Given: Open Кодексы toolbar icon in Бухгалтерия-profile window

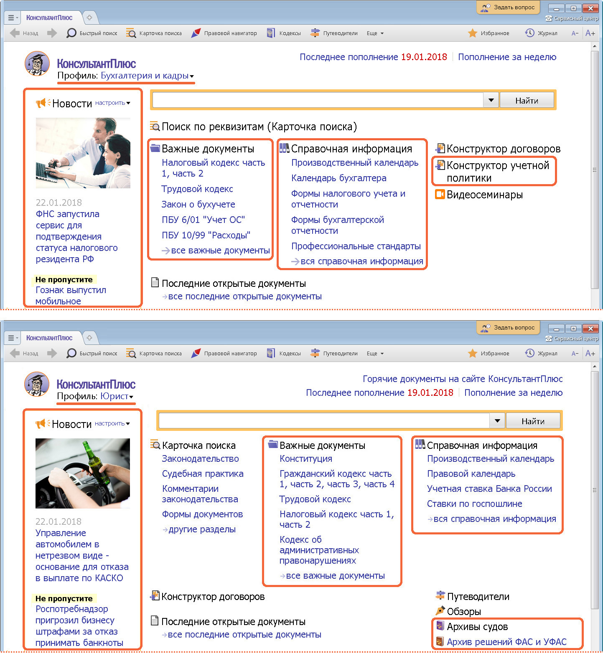Looking at the screenshot, I should pyautogui.click(x=284, y=33).
